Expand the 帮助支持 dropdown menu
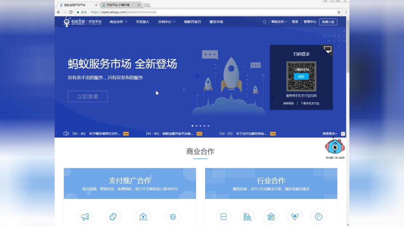Image resolution: width=404 pixels, height=227 pixels. coord(279,22)
